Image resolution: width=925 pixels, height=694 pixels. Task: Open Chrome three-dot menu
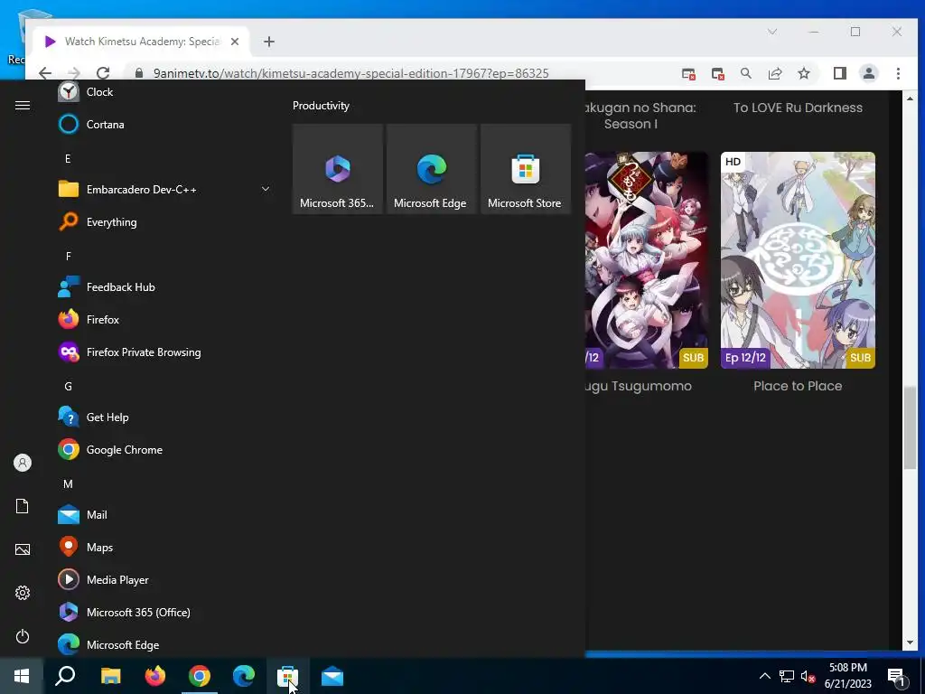tap(898, 73)
